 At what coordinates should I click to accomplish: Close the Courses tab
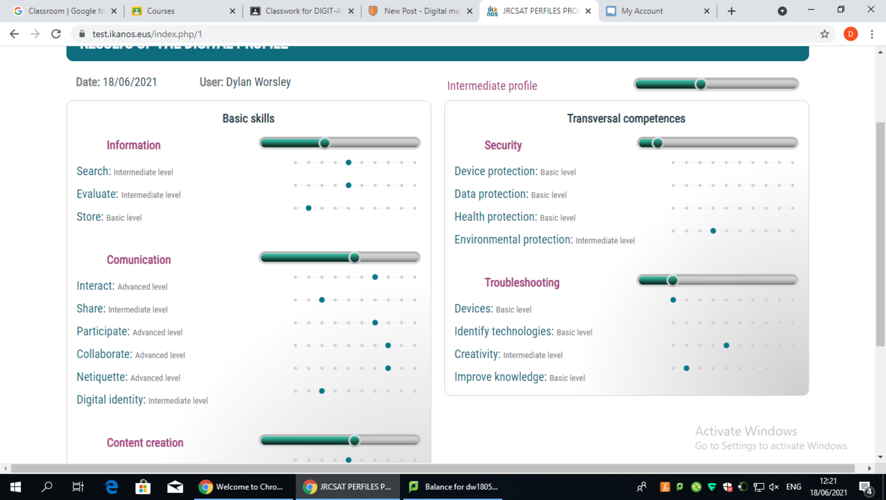[x=232, y=11]
